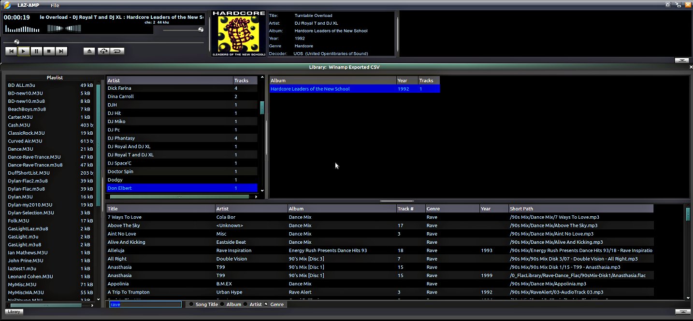Click the search field containing 'rave'
The height and width of the screenshot is (321, 693).
(145, 305)
